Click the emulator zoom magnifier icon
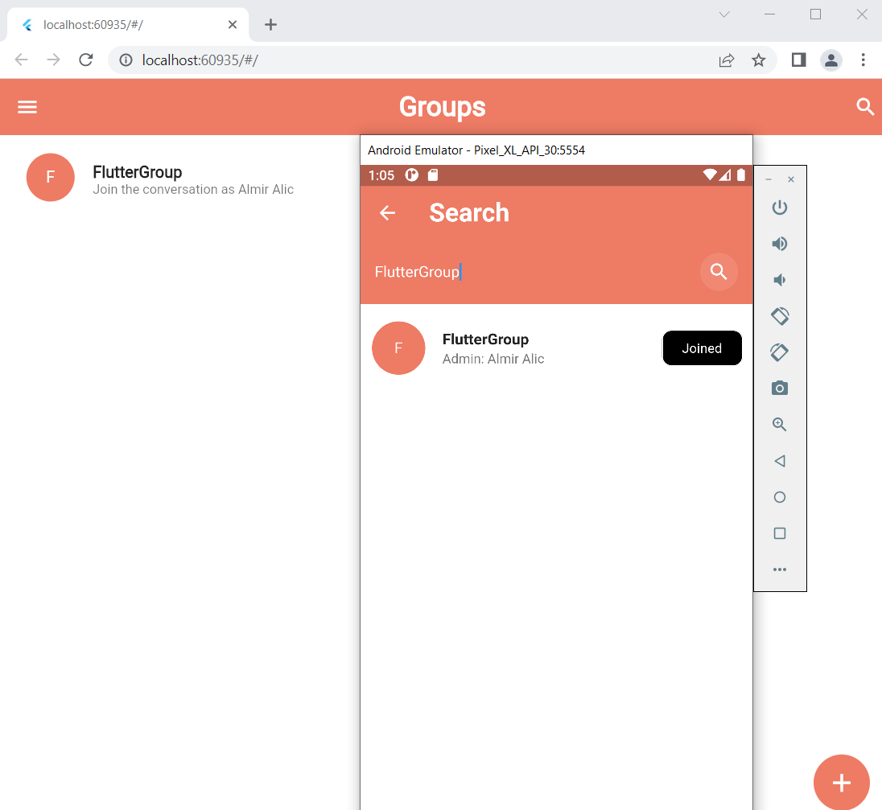The image size is (882, 810). click(779, 425)
